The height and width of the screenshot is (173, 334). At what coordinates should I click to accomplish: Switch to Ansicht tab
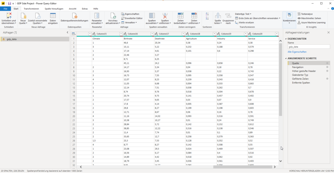click(72, 9)
